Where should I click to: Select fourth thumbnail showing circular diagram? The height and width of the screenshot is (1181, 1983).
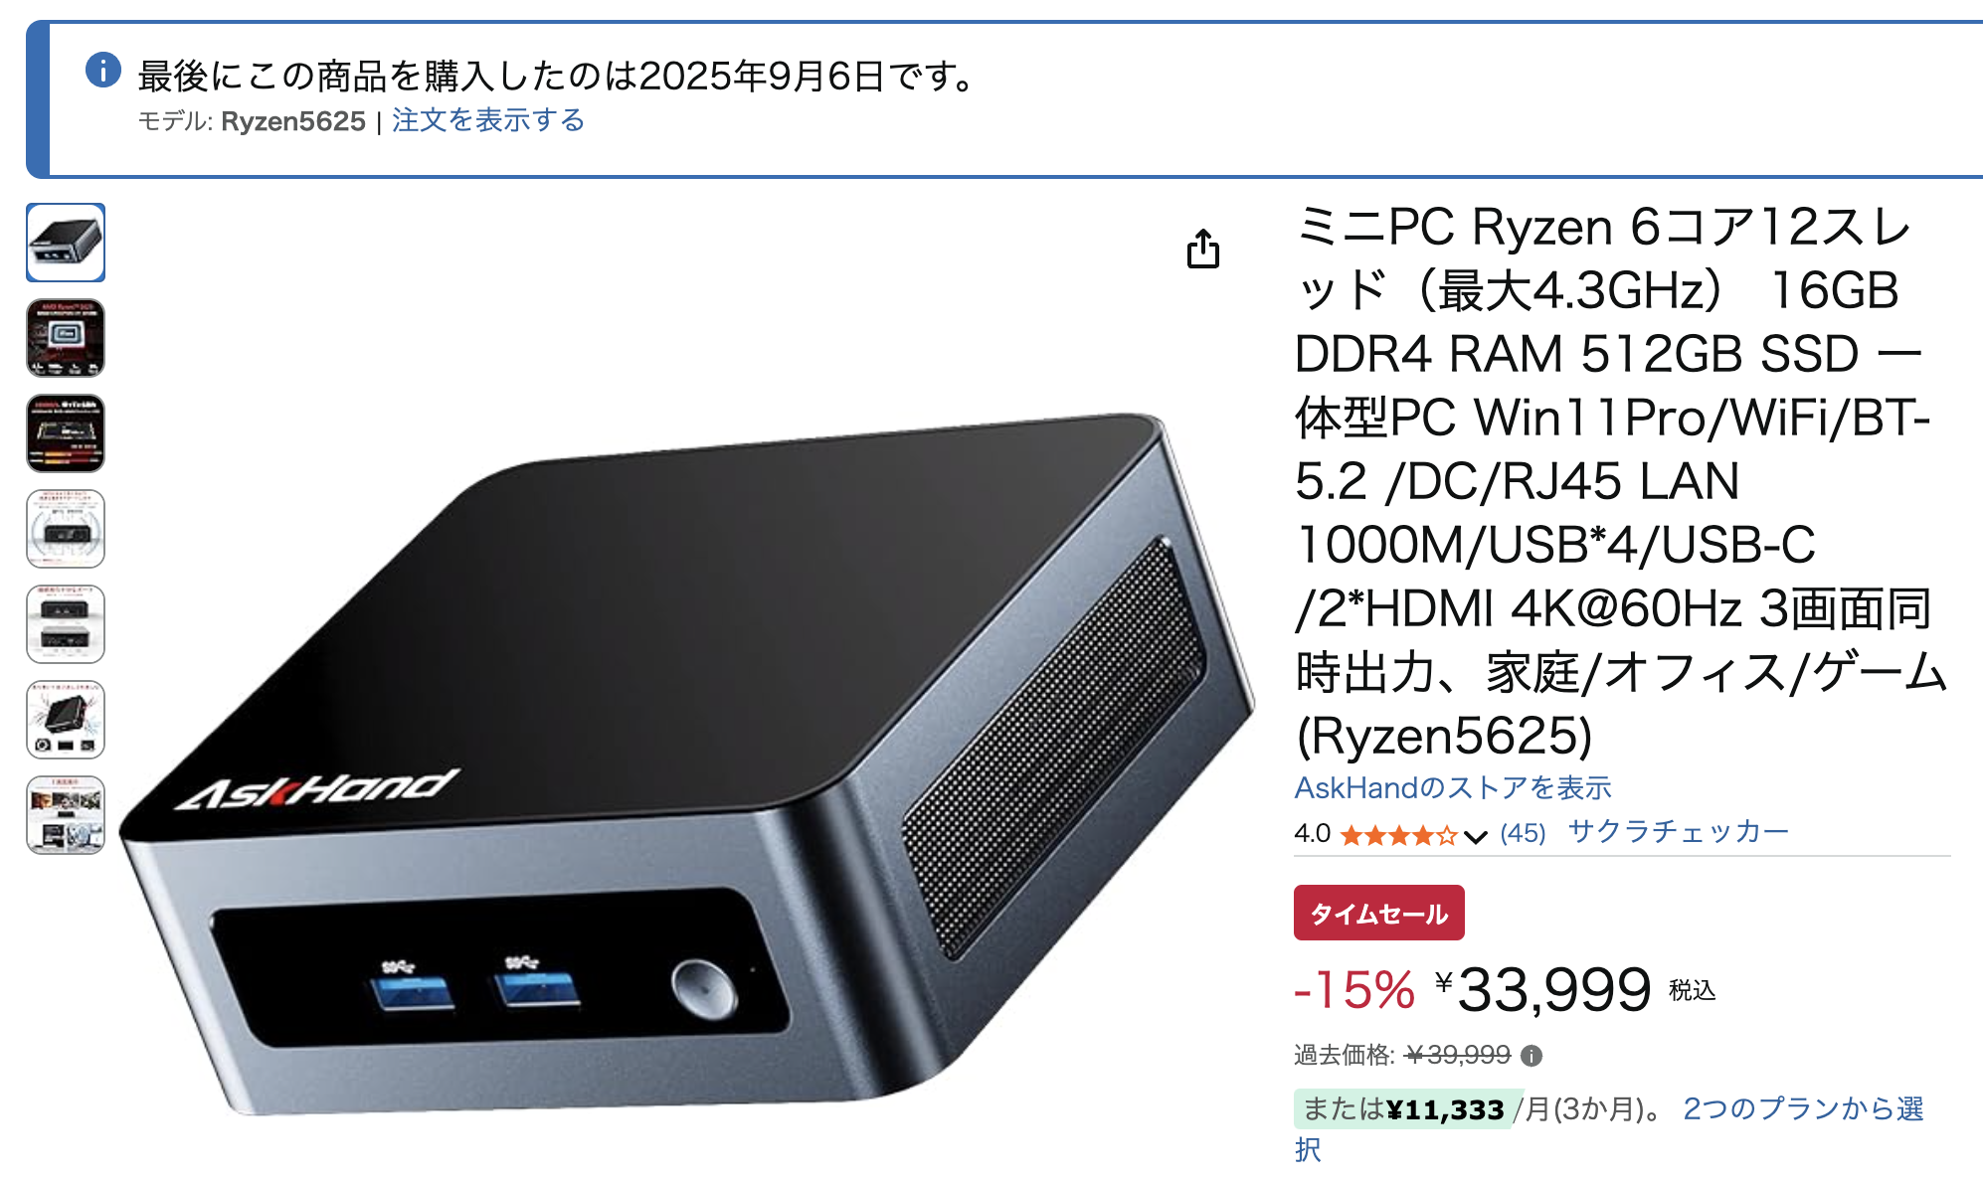point(66,529)
